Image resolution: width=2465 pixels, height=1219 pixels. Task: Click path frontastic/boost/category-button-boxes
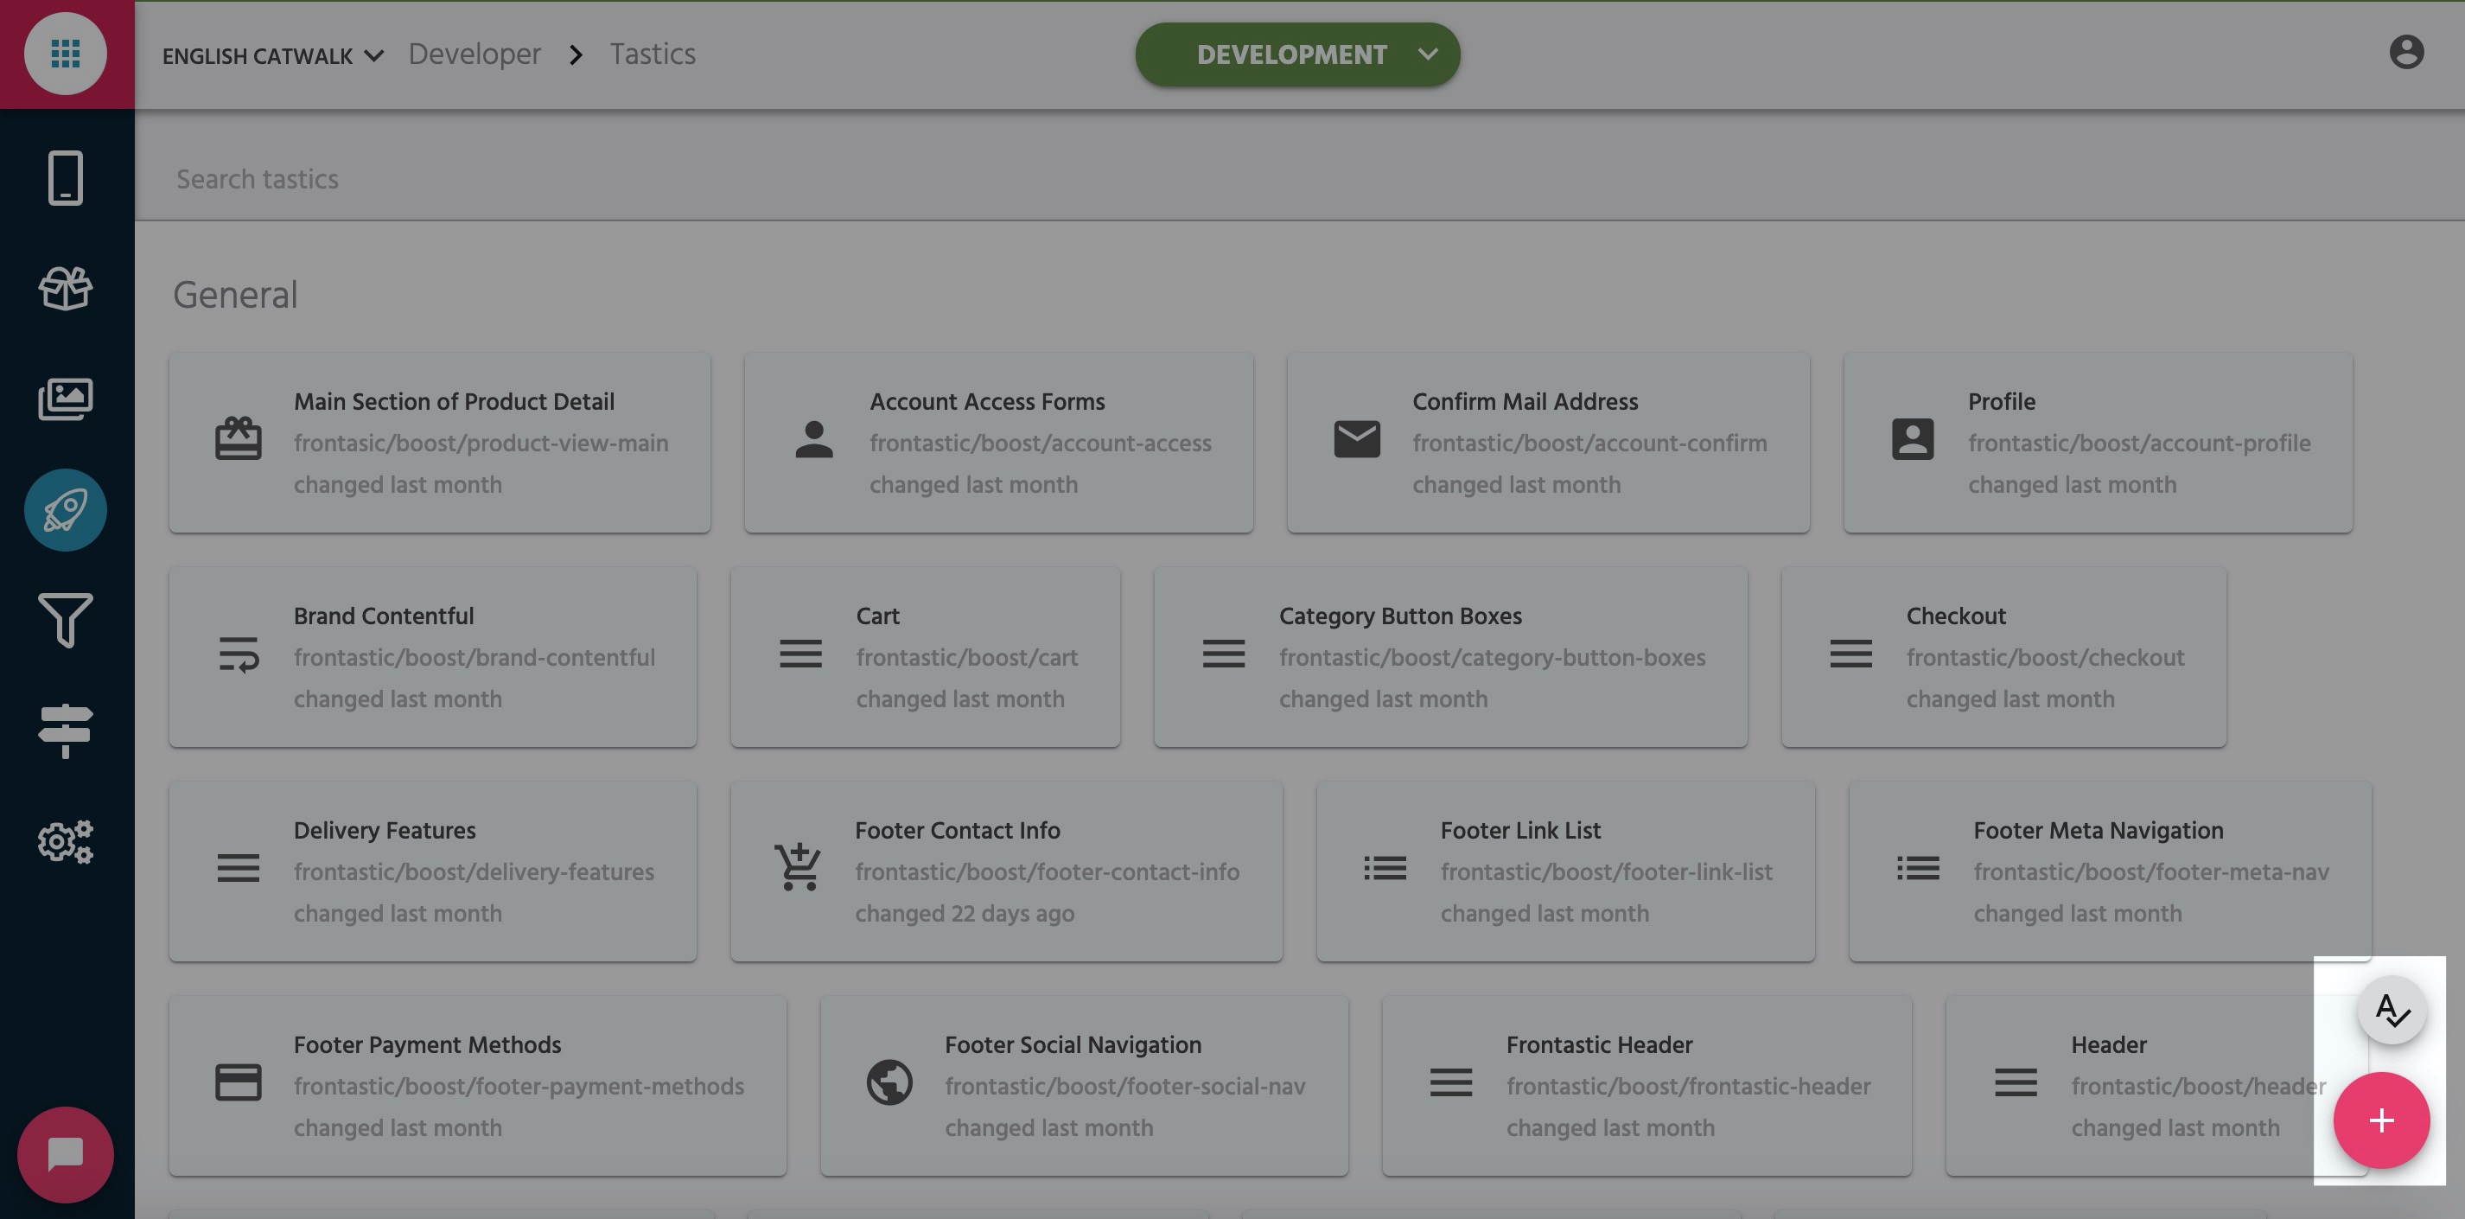pos(1492,657)
